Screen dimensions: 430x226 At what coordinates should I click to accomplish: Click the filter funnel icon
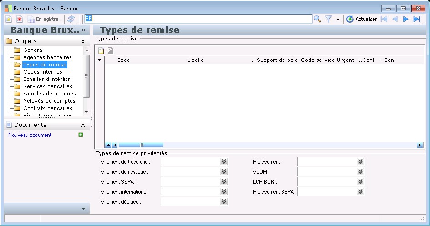[x=328, y=19]
